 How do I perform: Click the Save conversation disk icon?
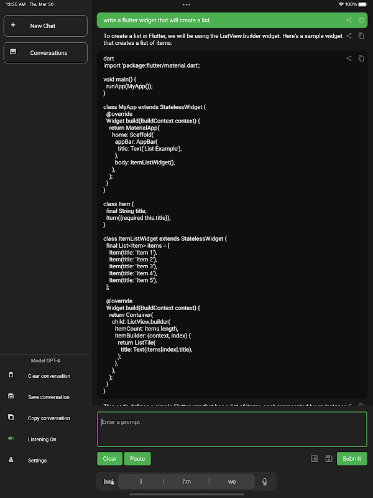pos(11,396)
